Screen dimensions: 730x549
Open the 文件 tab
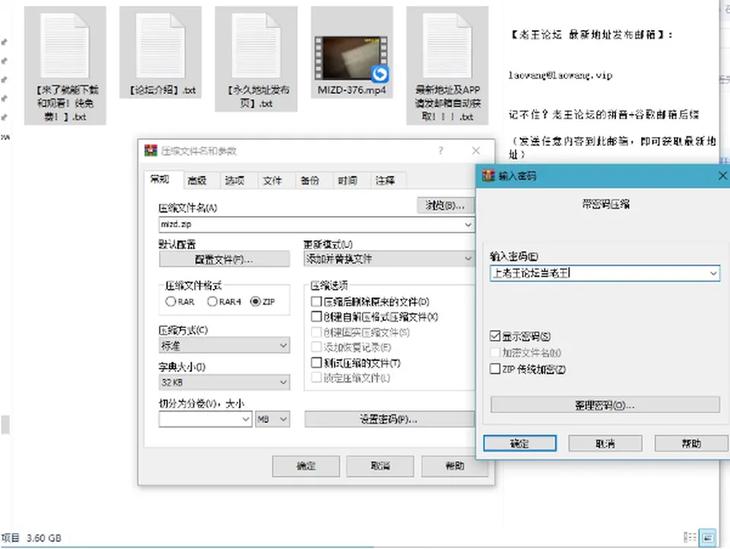click(272, 181)
